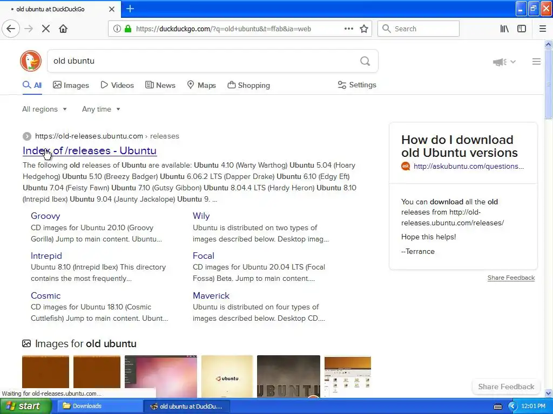
Task: Open the Library icon in Firefox toolbar
Action: tap(504, 29)
